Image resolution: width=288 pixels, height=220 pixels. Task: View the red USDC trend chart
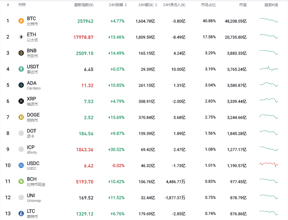point(269,165)
